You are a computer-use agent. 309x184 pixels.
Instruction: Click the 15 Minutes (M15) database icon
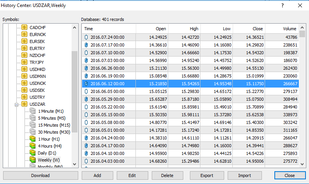pyautogui.click(x=33, y=125)
